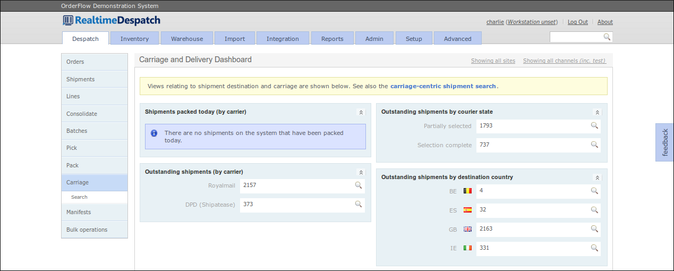The height and width of the screenshot is (271, 674).
Task: Open the Search sub-item under Carriage
Action: coord(95,197)
